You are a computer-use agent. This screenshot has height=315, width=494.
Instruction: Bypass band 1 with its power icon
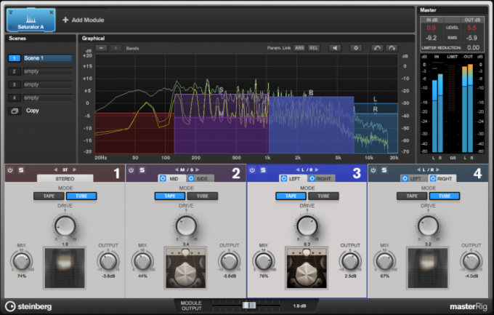tap(10, 170)
